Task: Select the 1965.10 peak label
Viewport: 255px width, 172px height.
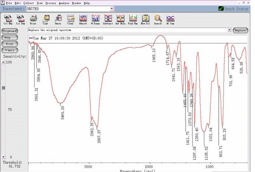Action: pos(154,56)
